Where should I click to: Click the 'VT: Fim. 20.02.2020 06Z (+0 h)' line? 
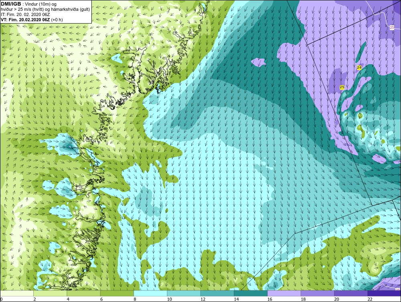pyautogui.click(x=32, y=20)
